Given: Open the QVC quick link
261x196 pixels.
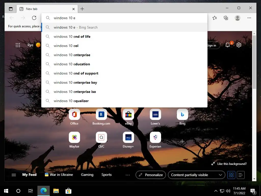Looking at the screenshot, I should (101, 140).
